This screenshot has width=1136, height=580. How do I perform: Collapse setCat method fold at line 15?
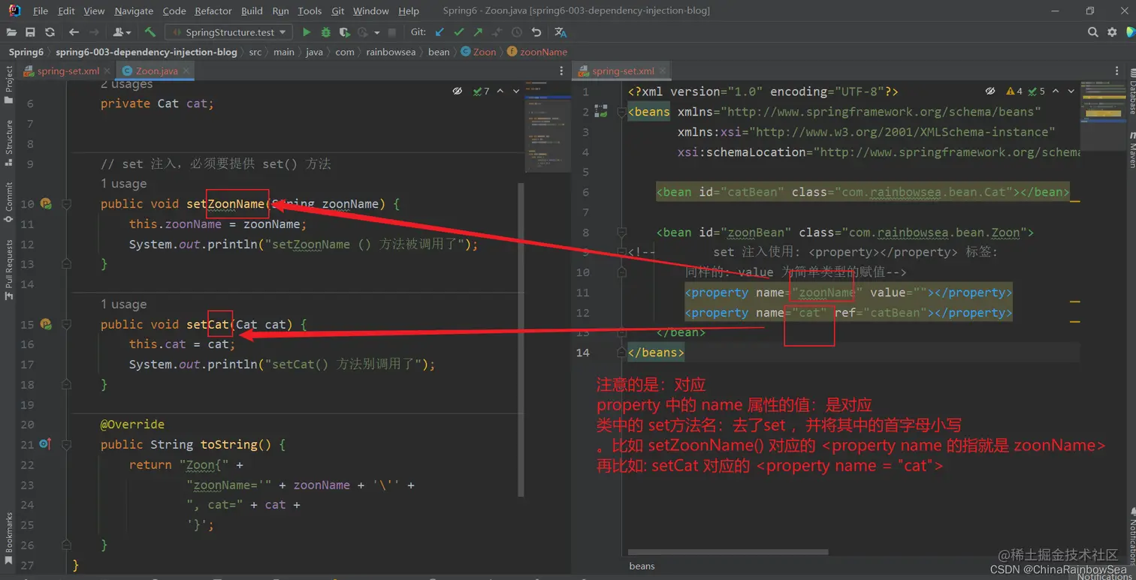(66, 324)
